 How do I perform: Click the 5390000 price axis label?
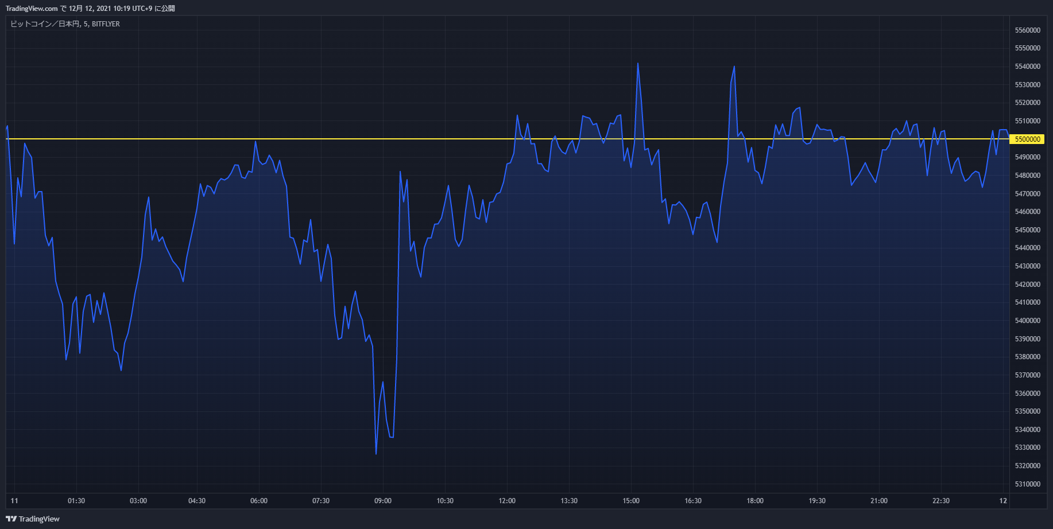[1028, 339]
